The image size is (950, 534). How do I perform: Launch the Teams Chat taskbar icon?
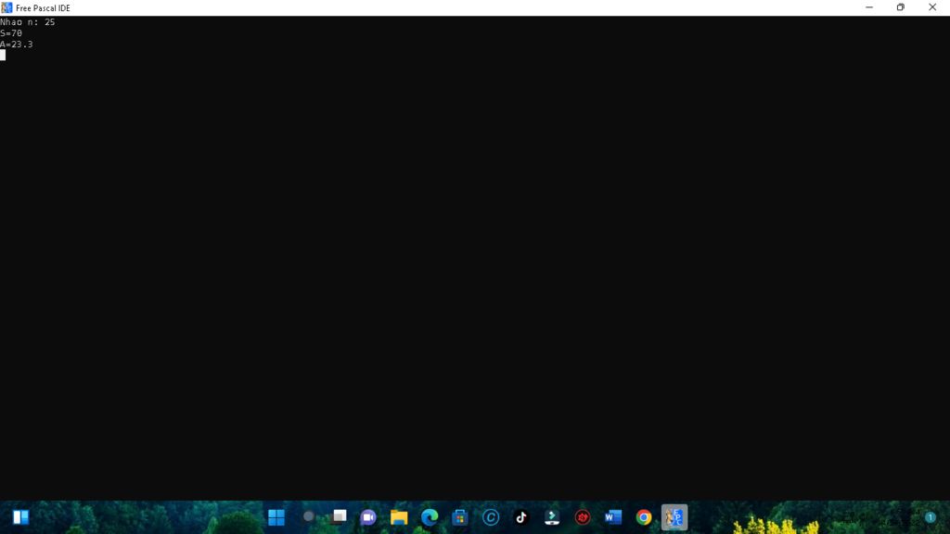[367, 517]
